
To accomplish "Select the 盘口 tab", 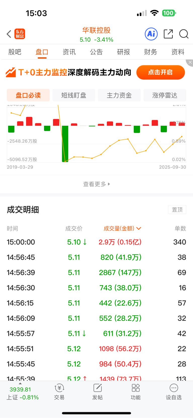I will click(x=42, y=52).
